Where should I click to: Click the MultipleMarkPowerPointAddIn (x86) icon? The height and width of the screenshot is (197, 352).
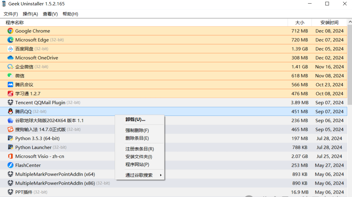(10, 183)
